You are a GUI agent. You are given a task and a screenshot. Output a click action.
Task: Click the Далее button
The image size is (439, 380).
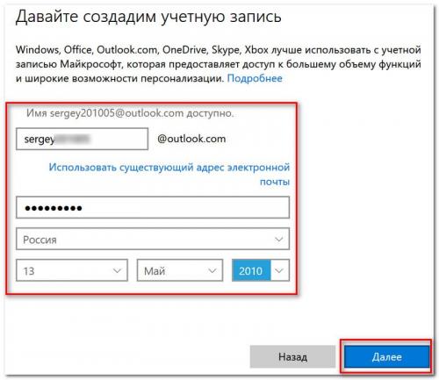(x=386, y=356)
